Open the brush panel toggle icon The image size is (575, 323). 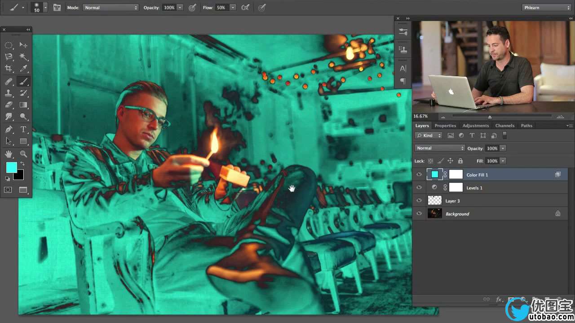(x=57, y=8)
